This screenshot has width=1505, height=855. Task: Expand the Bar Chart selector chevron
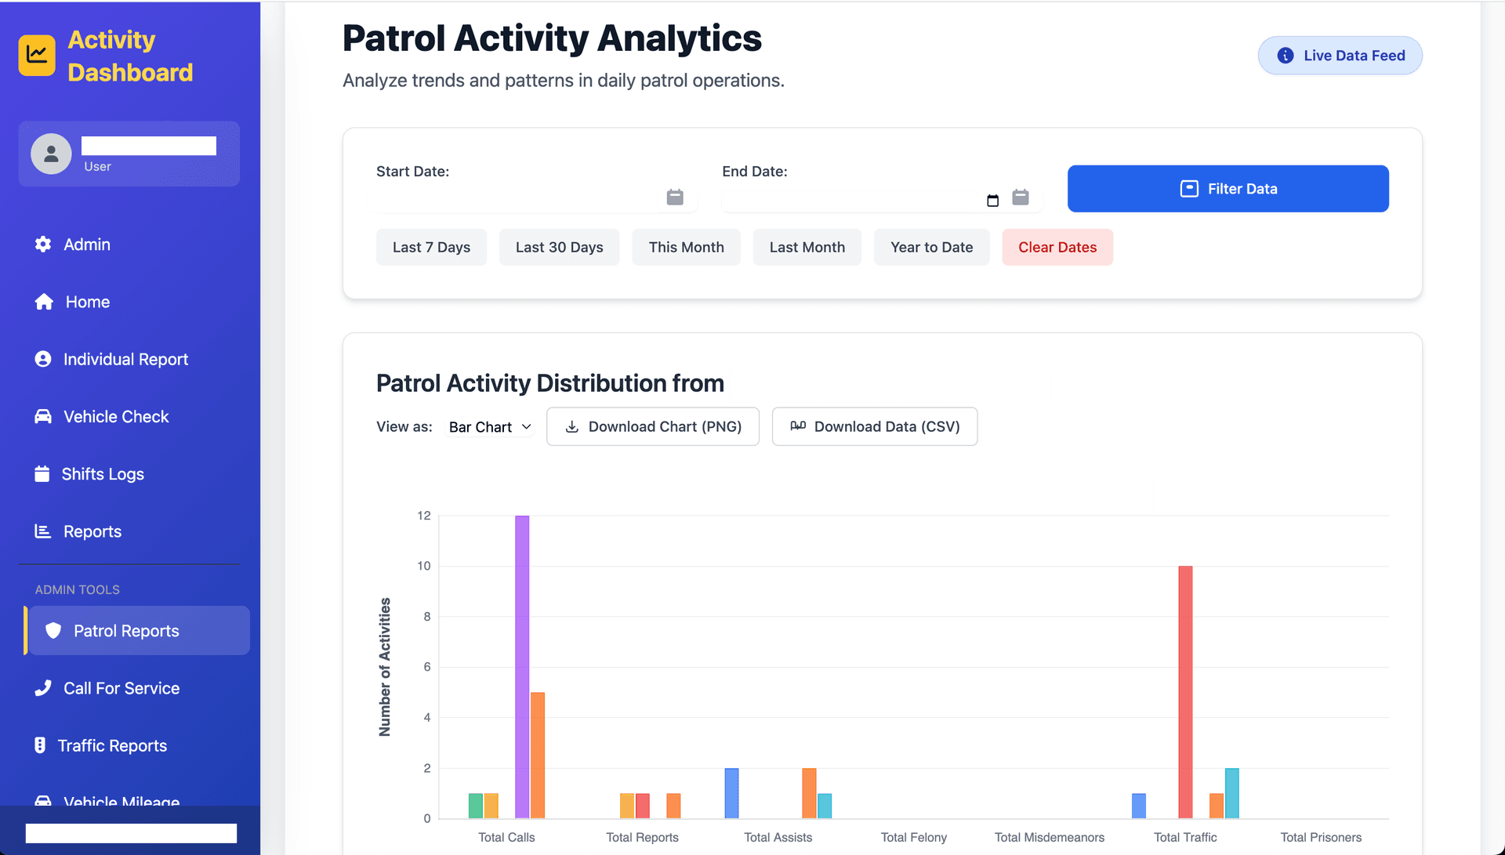pos(525,426)
